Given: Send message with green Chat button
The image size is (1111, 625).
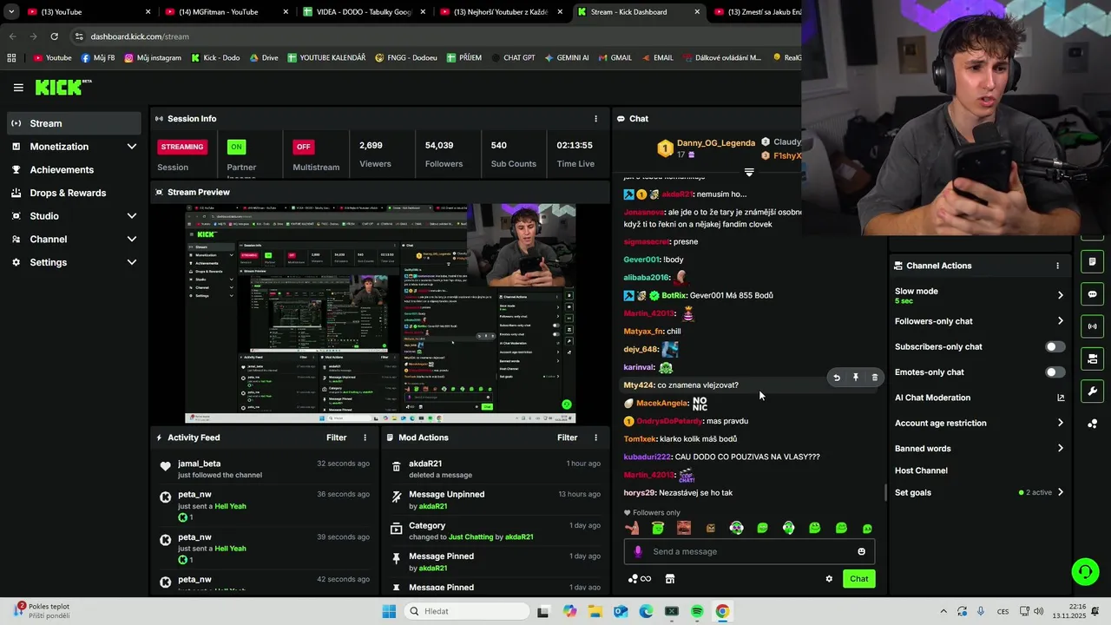Looking at the screenshot, I should point(858,579).
